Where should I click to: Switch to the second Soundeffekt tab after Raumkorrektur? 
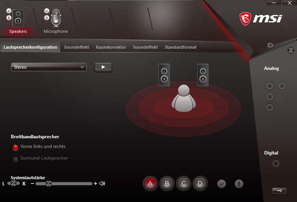coord(145,47)
